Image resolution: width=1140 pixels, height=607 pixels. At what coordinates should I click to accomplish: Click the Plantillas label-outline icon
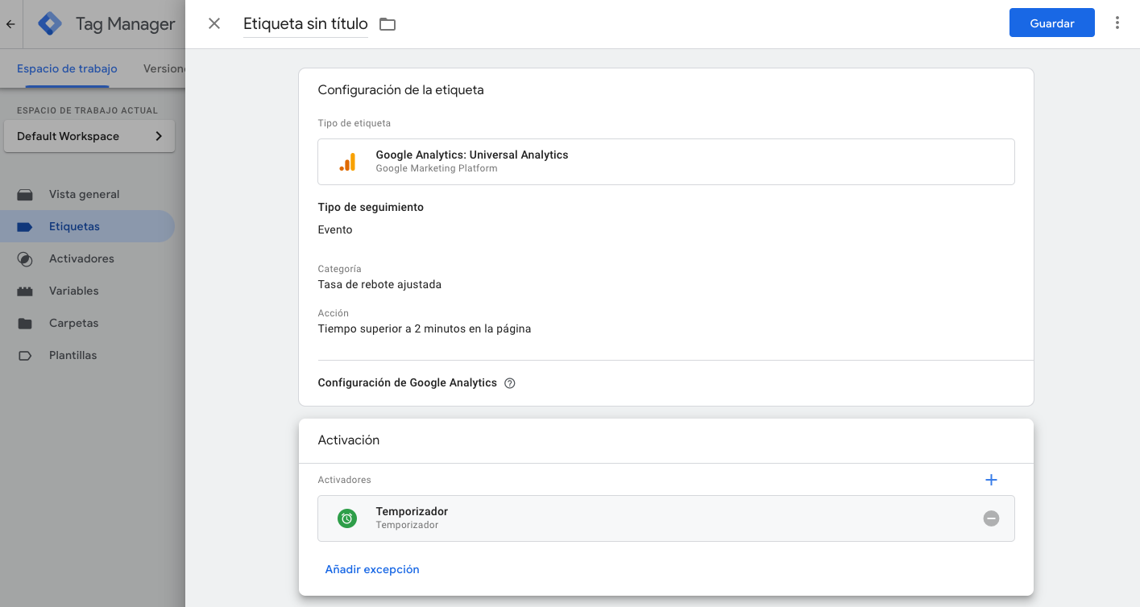[25, 356]
